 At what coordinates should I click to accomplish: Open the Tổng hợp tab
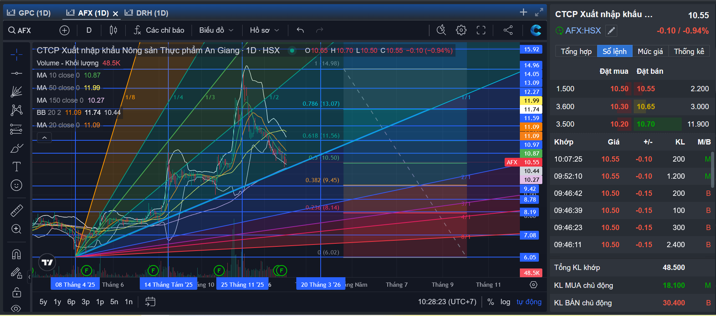point(576,51)
